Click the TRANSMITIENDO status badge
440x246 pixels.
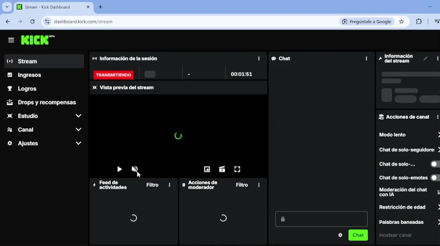coord(113,75)
